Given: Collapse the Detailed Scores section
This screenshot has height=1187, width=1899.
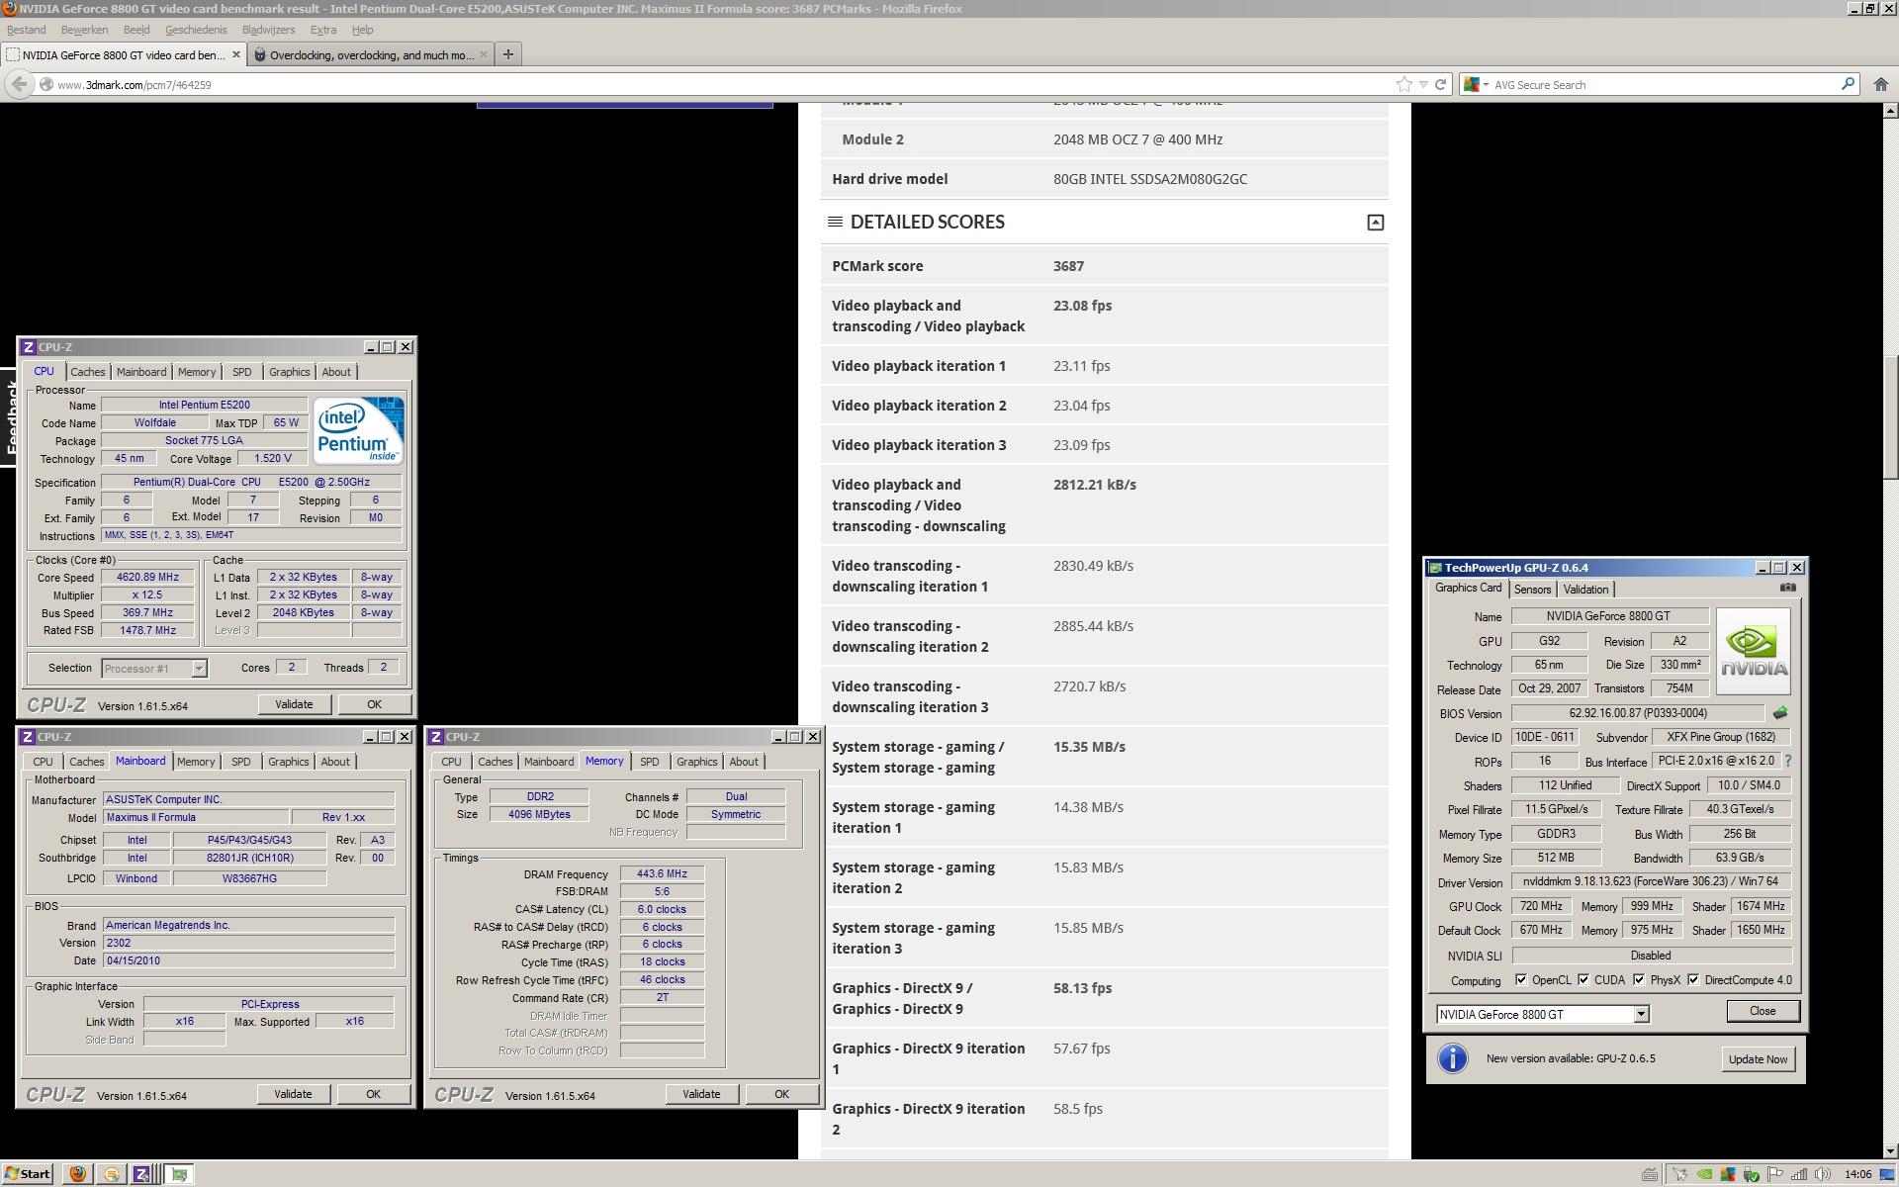Looking at the screenshot, I should pos(1375,223).
